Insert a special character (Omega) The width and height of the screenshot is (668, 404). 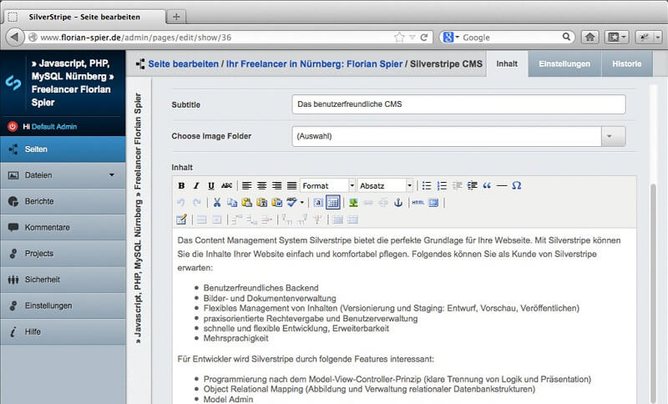[x=516, y=185]
